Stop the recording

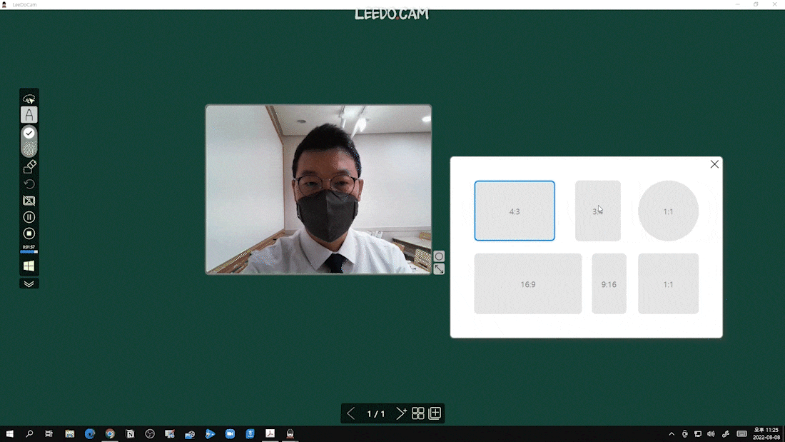(29, 233)
